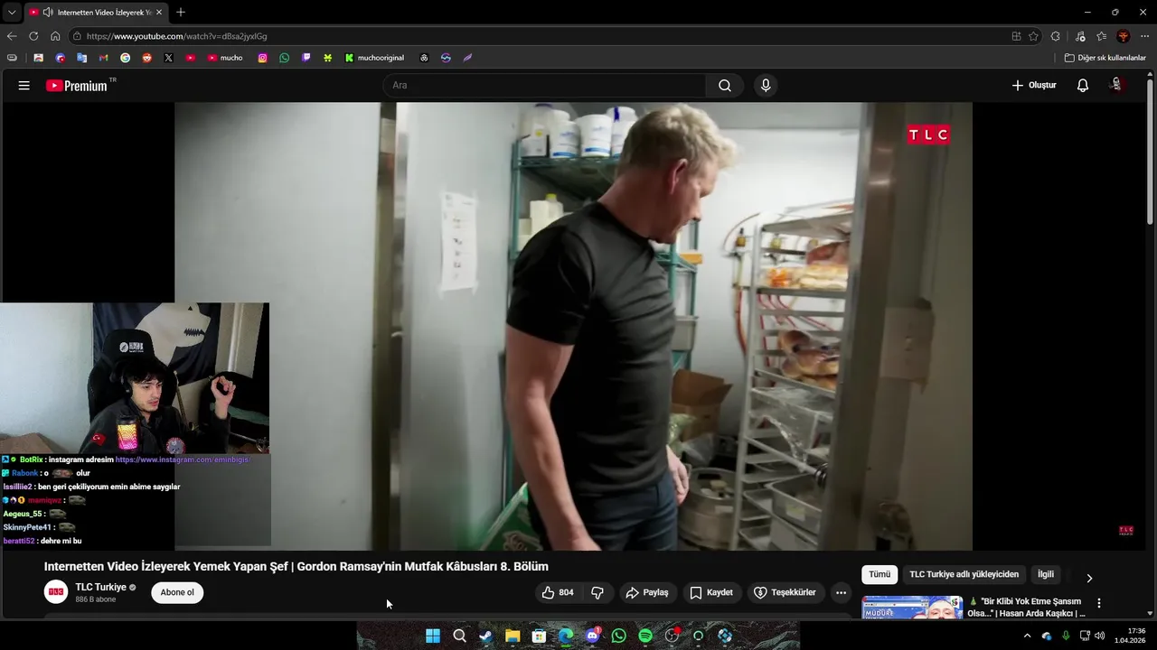Start voice search with microphone icon
The height and width of the screenshot is (650, 1157).
(766, 85)
